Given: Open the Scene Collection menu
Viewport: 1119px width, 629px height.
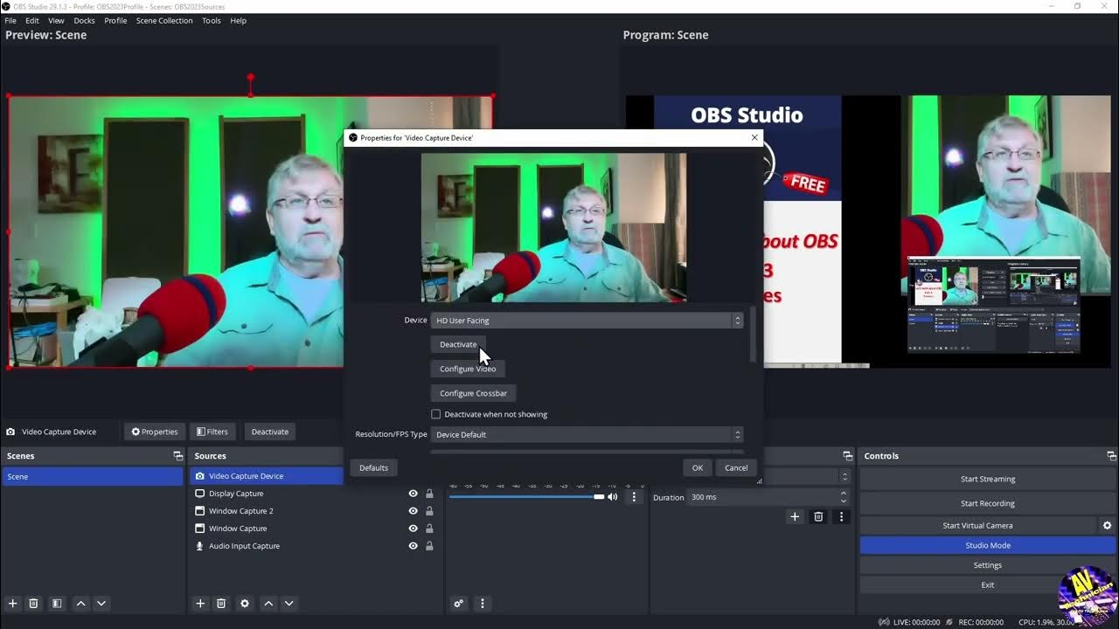Looking at the screenshot, I should 164,20.
